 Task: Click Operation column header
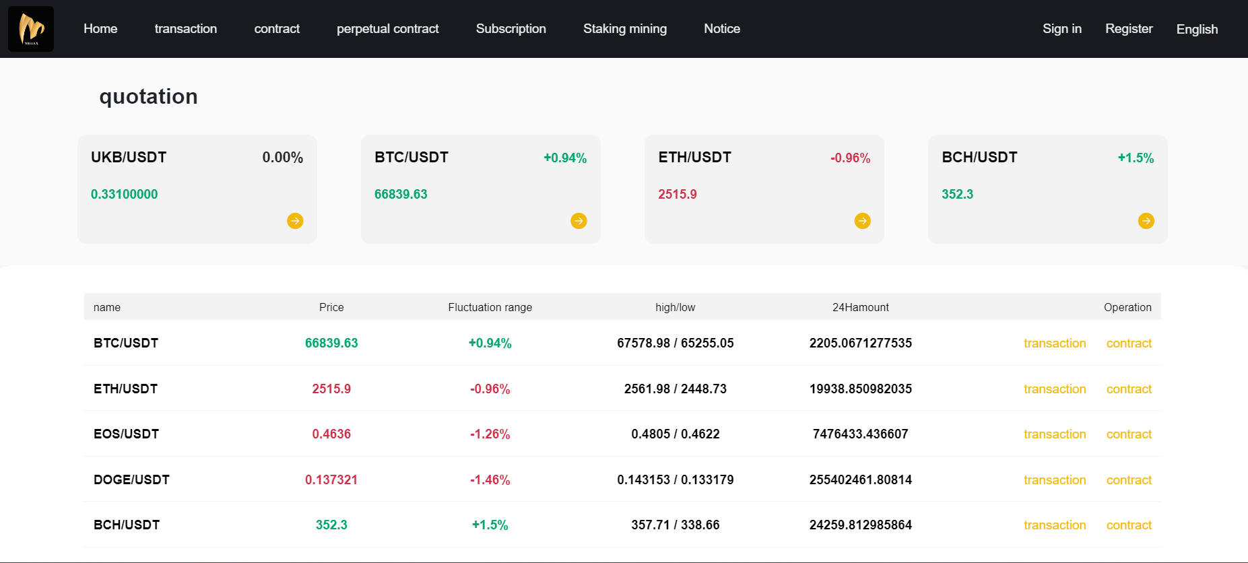pyautogui.click(x=1127, y=307)
